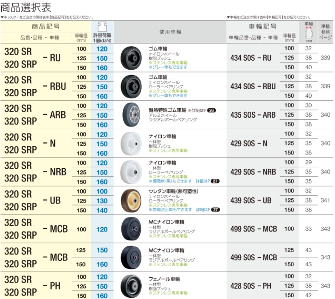Viewport: 335px width, 299px height.
Task: Select the RU rubber wheel image
Action: click(x=132, y=58)
